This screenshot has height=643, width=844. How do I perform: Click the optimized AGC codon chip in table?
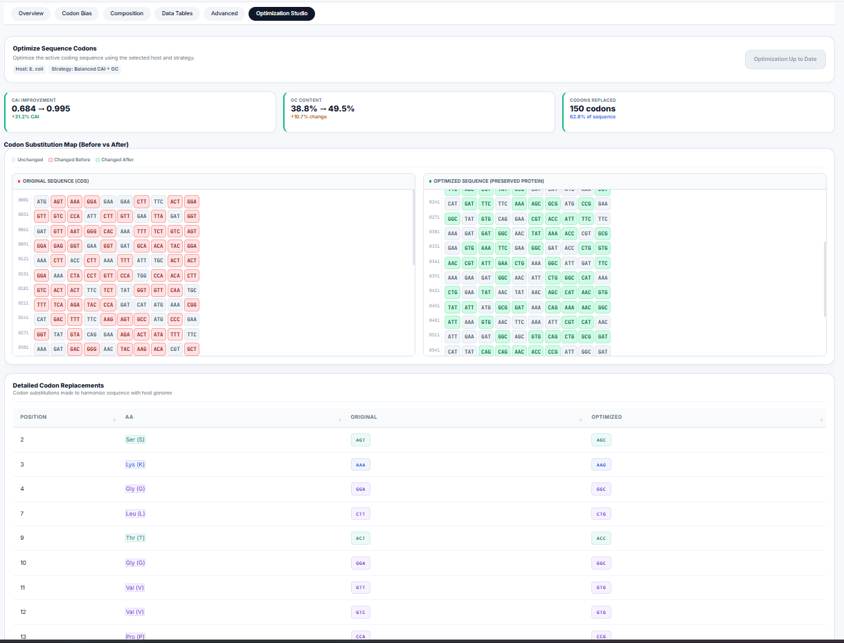point(601,440)
